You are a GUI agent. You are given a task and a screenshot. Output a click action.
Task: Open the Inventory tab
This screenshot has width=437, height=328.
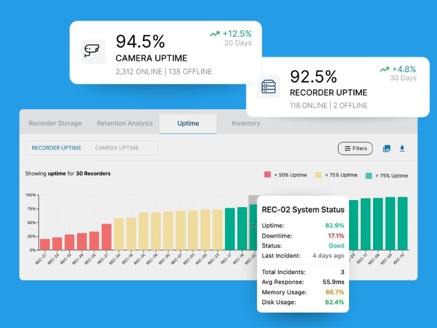point(245,124)
